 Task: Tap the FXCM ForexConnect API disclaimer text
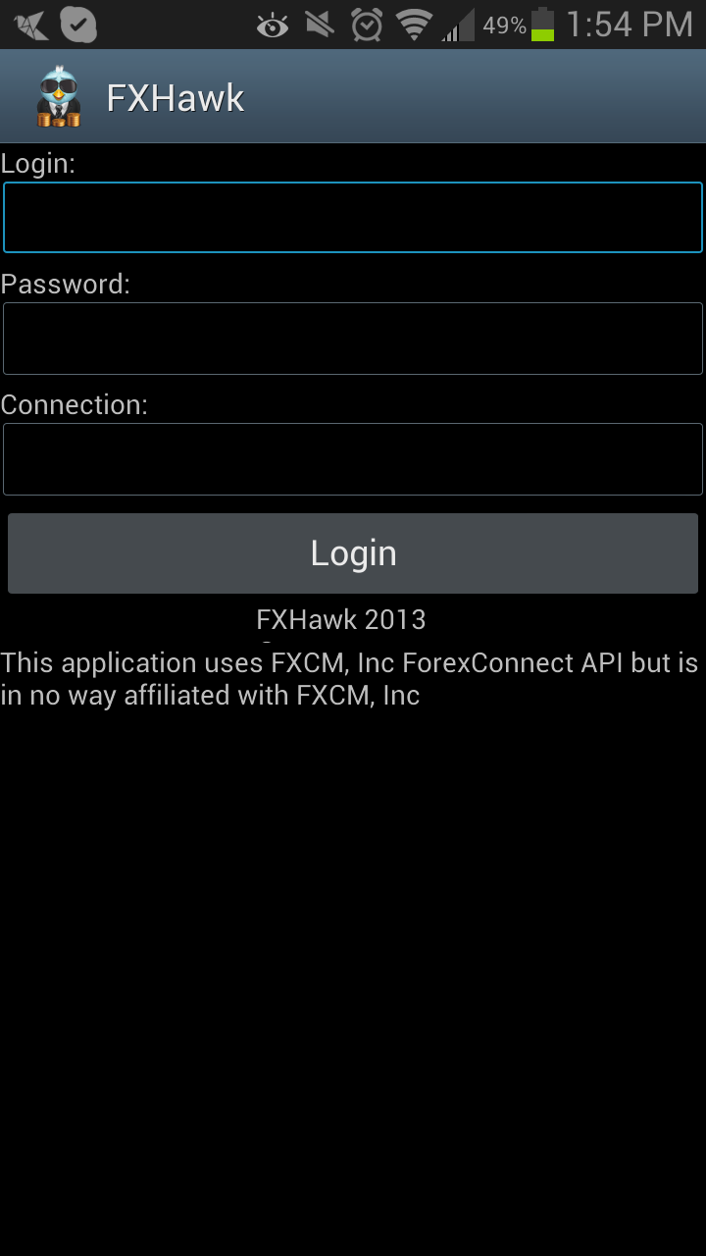[x=350, y=679]
